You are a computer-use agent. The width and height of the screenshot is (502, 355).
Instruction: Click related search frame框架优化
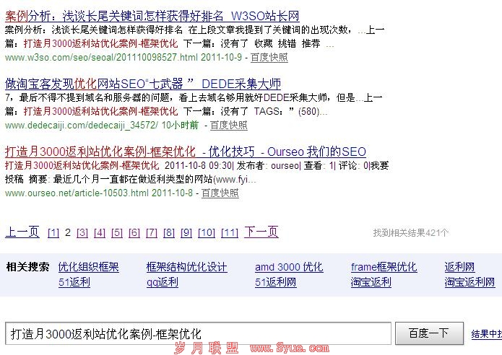(384, 268)
